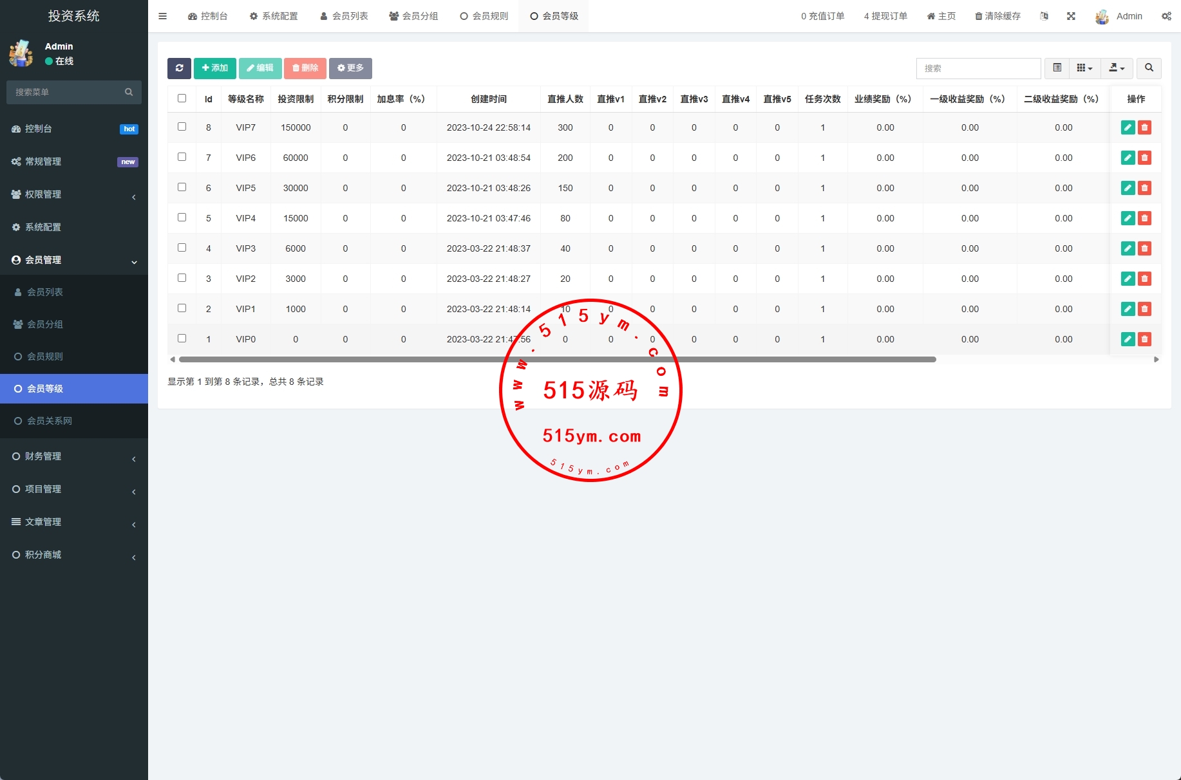The height and width of the screenshot is (780, 1181).
Task: Click the 清除缓存 link in header
Action: coord(997,16)
